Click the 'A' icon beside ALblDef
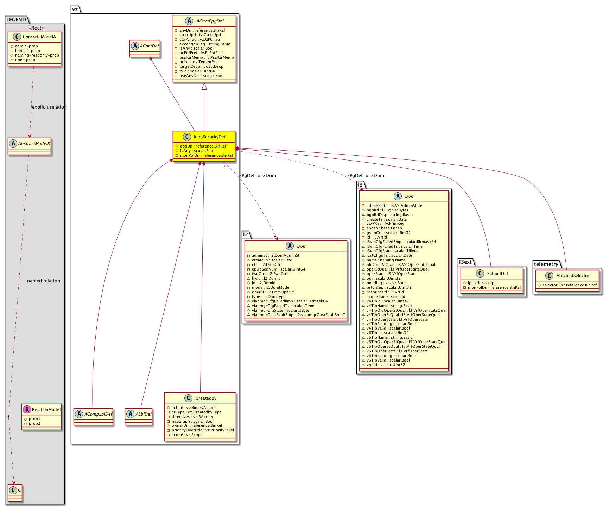Screen dimensions: 609x508 (131, 414)
